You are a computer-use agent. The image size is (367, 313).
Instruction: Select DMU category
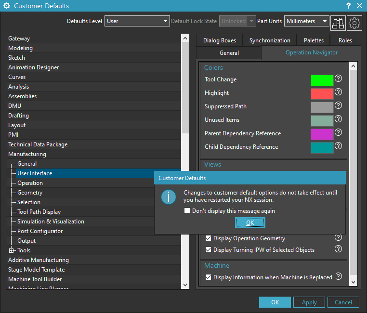click(x=93, y=106)
